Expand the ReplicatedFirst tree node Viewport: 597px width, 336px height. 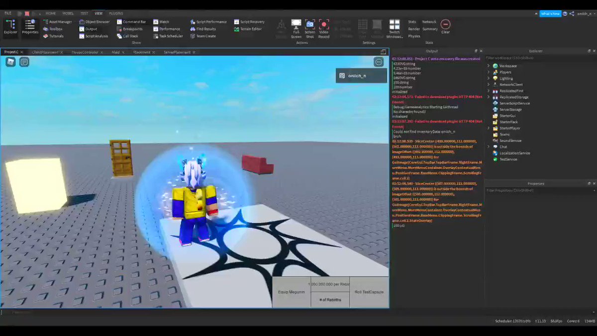489,91
